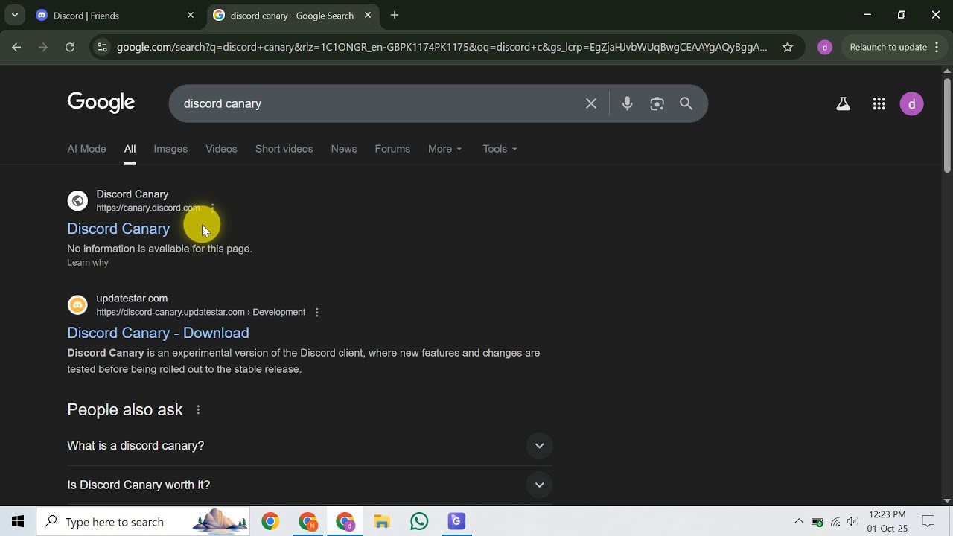Click the browser address bar URL
The height and width of the screenshot is (536, 953).
click(442, 47)
